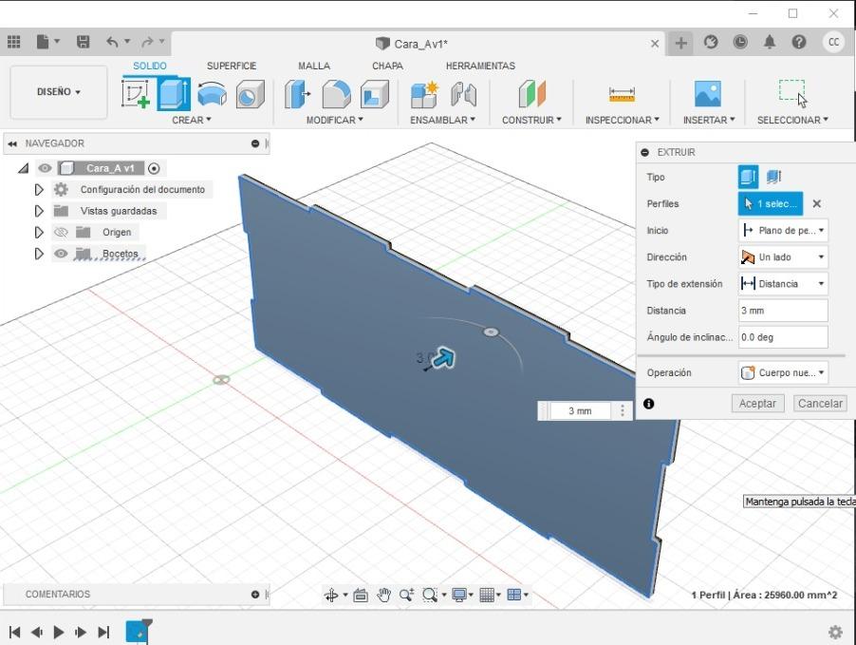The image size is (856, 645).
Task: Click Cancelar in Extruir dialog
Action: point(820,404)
